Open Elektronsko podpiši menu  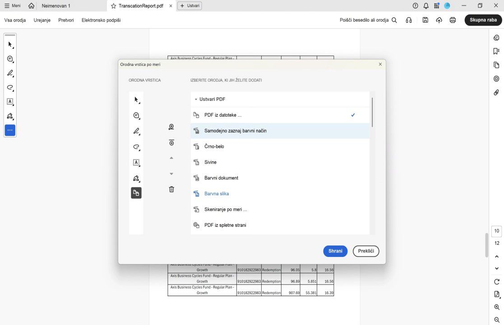click(101, 20)
